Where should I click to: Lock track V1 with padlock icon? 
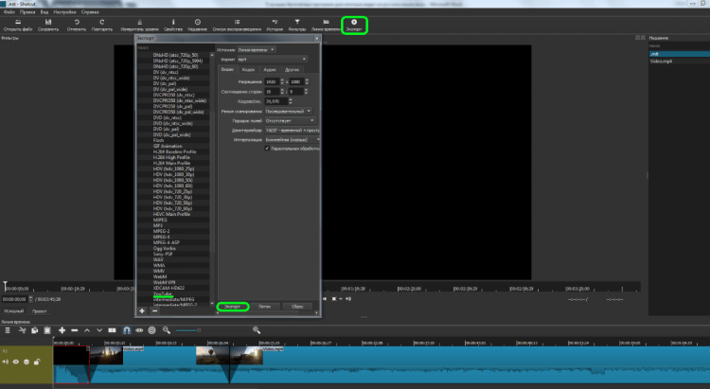pos(37,362)
